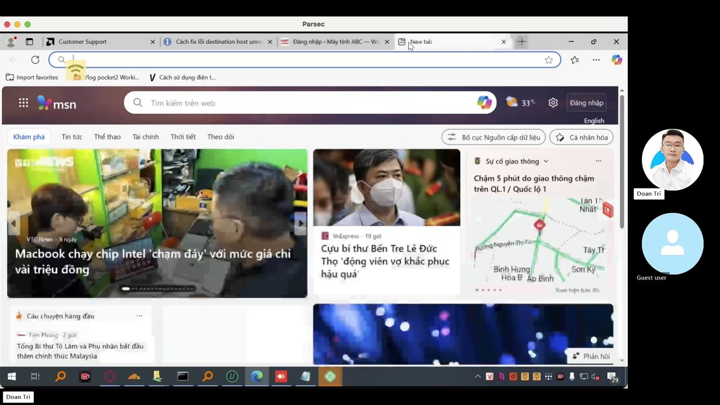Go to next carousel slide arrow
The height and width of the screenshot is (405, 720).
coord(300,223)
